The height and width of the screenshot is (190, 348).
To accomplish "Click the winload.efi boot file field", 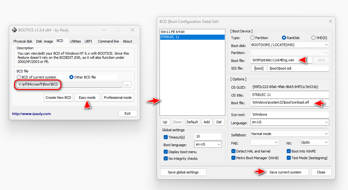I will 290,103.
